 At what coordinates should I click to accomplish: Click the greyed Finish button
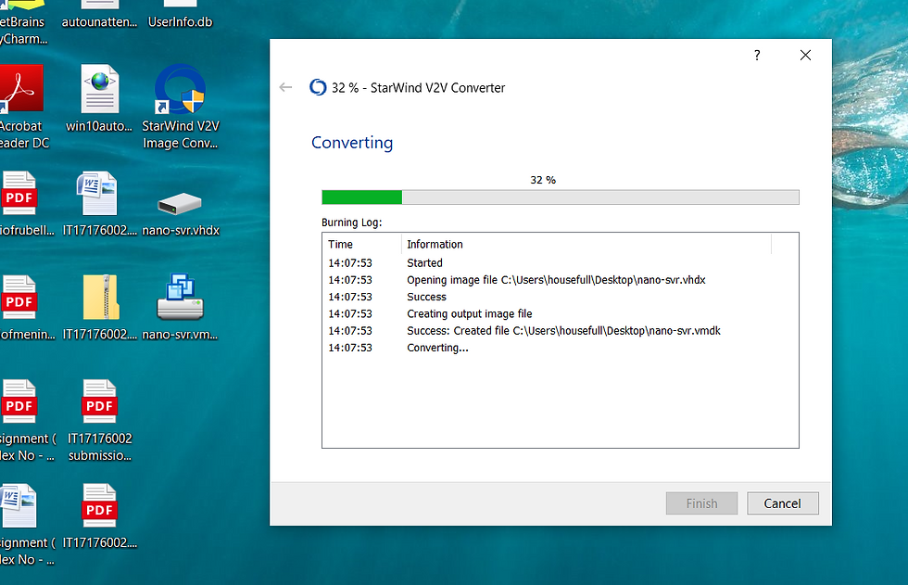pyautogui.click(x=701, y=503)
